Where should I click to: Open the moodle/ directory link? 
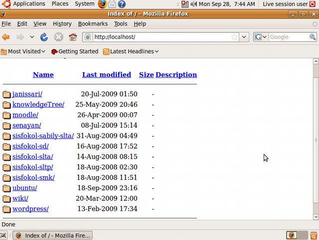coord(25,115)
